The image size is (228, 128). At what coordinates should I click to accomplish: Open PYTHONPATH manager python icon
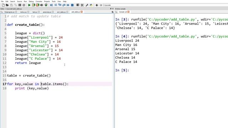(x=91, y=5)
